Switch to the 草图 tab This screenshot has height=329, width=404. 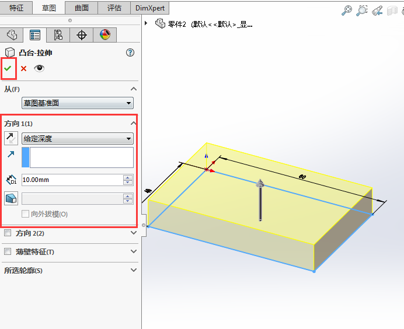click(48, 8)
